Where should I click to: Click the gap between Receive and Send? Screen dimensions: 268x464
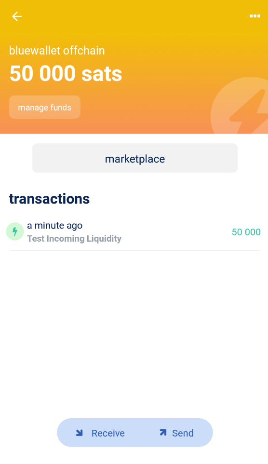click(x=142, y=433)
